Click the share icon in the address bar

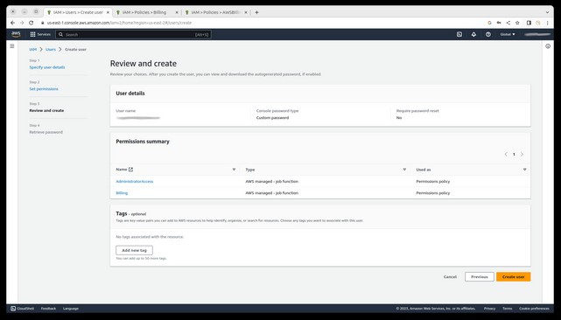click(x=508, y=23)
